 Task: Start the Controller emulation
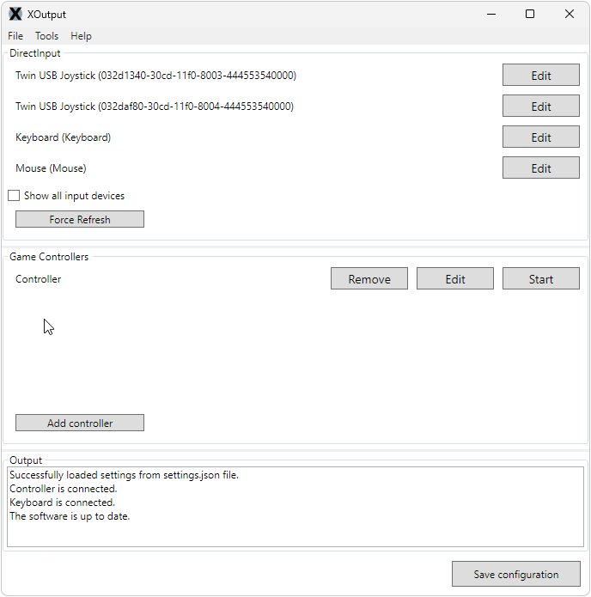pos(540,278)
